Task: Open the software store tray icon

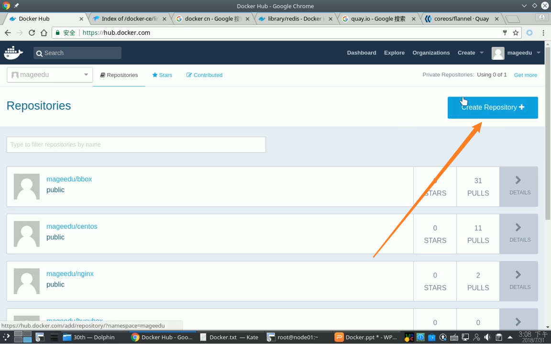Action: point(431,337)
